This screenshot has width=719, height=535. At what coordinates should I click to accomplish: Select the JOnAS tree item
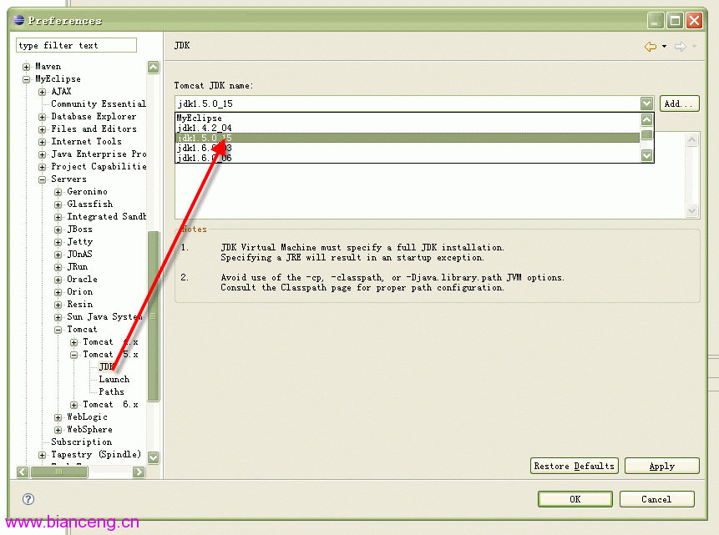pos(80,254)
